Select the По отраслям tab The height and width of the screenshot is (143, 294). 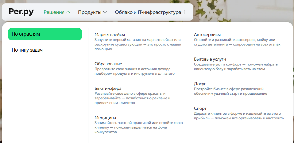pos(45,34)
